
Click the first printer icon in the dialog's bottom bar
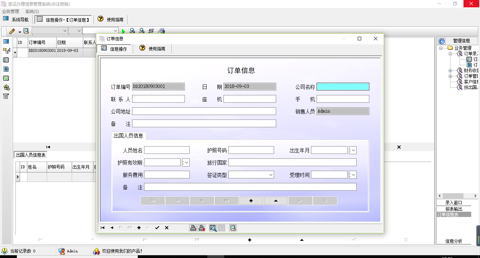tap(193, 228)
